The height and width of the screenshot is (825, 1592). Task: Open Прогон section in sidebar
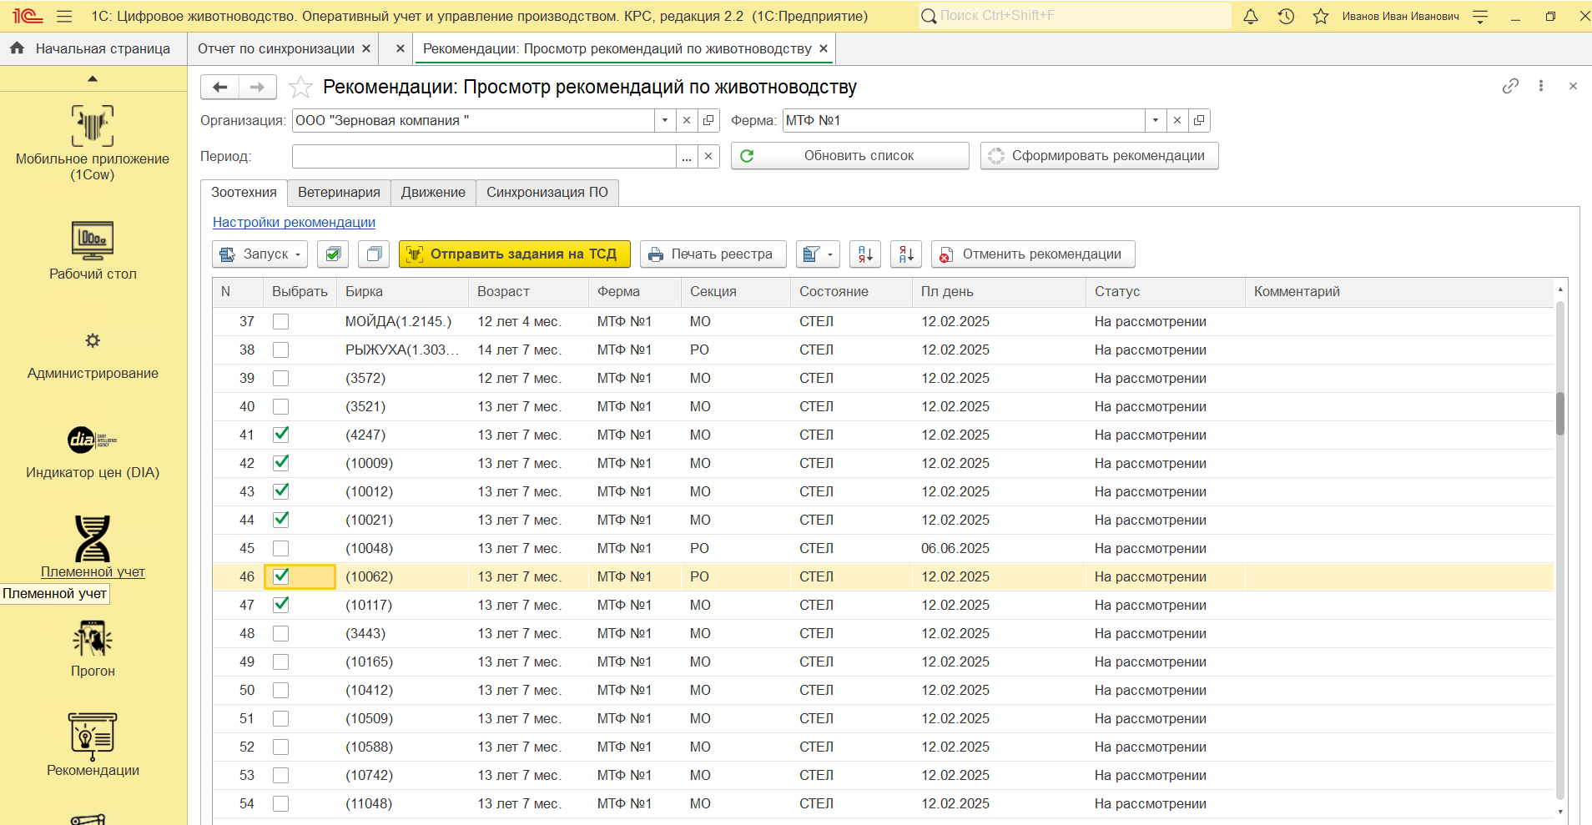[x=93, y=649]
